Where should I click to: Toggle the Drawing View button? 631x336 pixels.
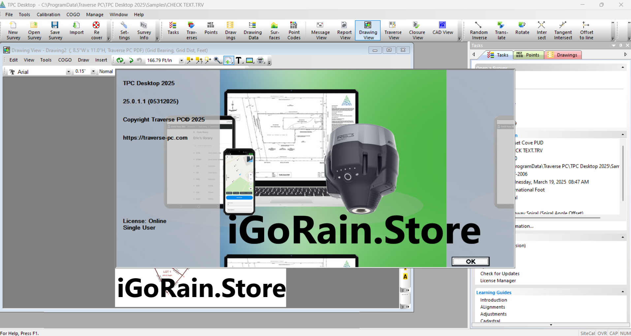(368, 30)
